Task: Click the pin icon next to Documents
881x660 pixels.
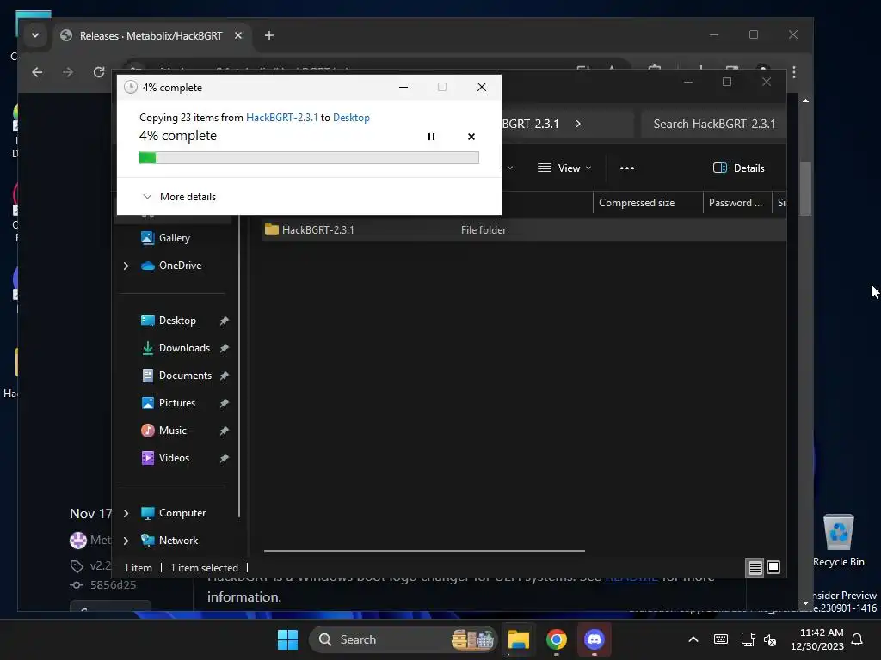Action: pyautogui.click(x=225, y=376)
